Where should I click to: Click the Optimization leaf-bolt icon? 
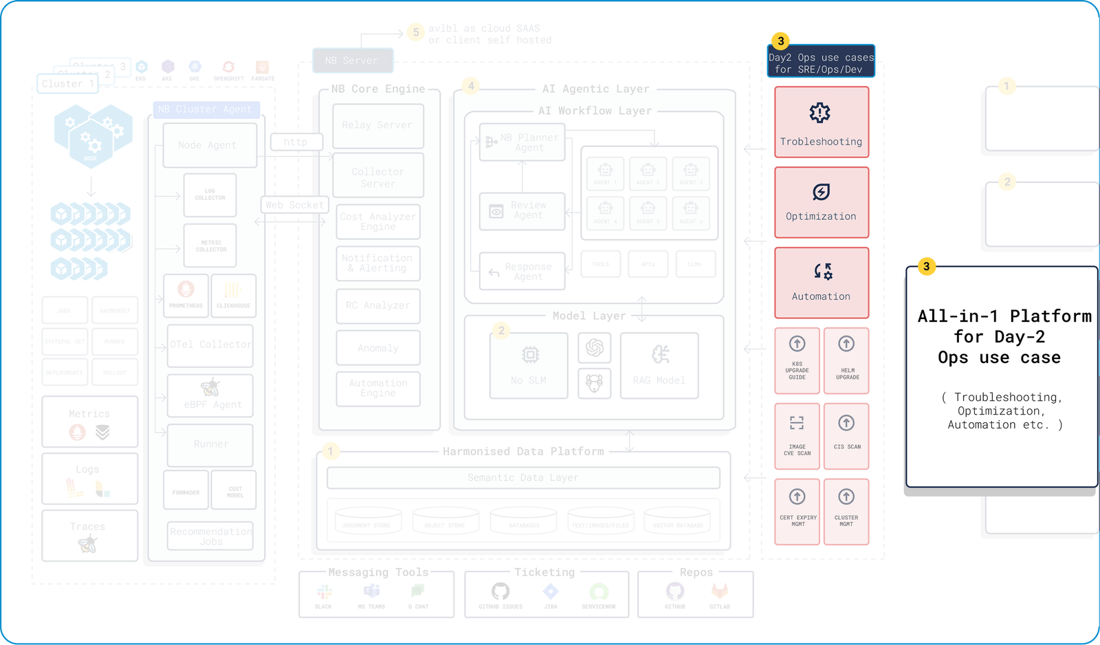pyautogui.click(x=821, y=192)
